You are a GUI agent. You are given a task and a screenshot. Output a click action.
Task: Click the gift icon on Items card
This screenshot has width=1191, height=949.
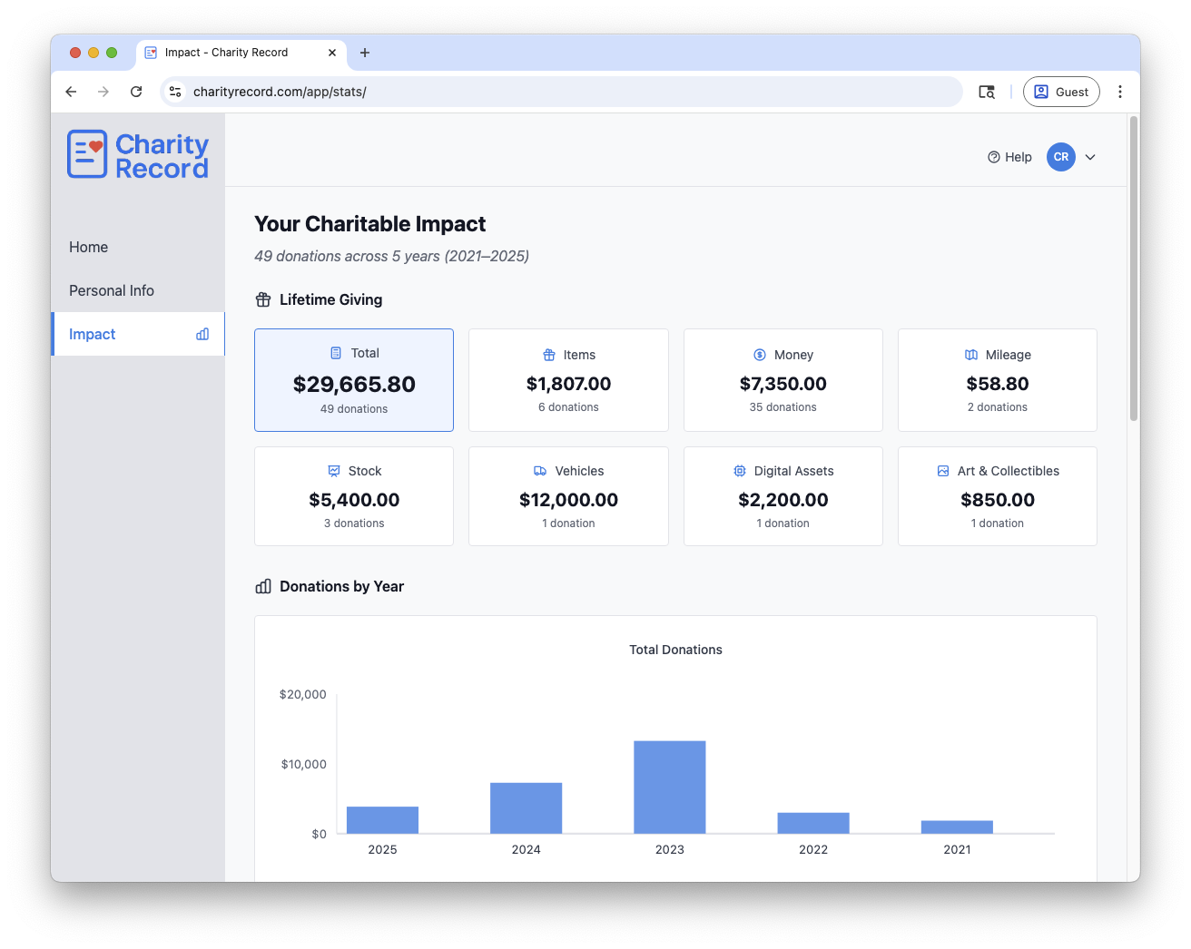pyautogui.click(x=549, y=355)
